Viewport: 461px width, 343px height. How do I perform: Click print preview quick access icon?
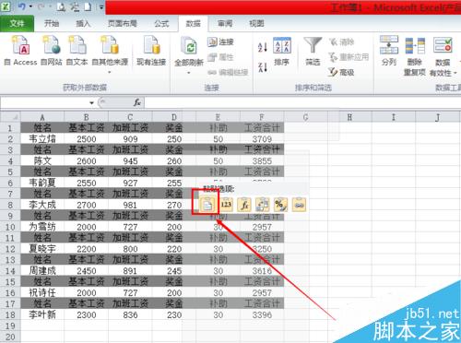61,6
